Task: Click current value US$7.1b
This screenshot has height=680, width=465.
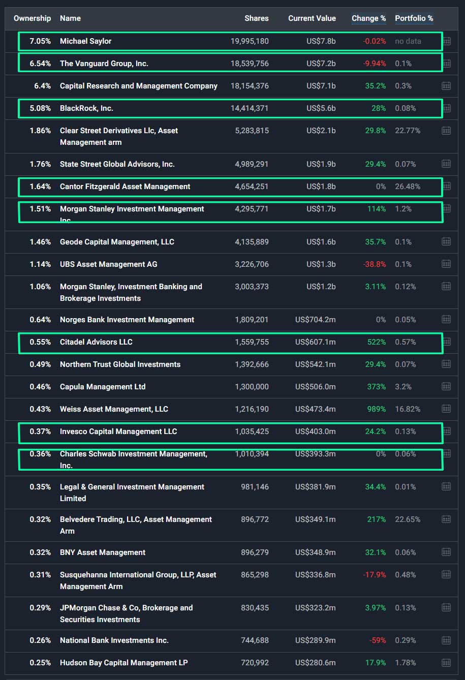Action: (321, 86)
